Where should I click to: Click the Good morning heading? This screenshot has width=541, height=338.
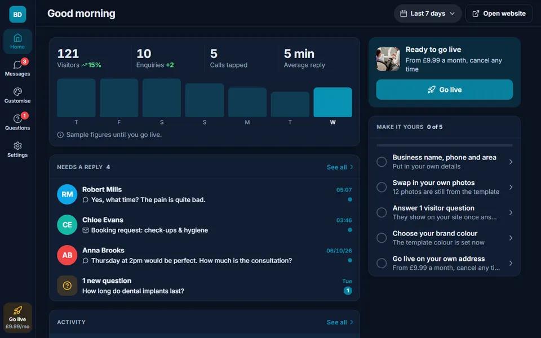[81, 14]
